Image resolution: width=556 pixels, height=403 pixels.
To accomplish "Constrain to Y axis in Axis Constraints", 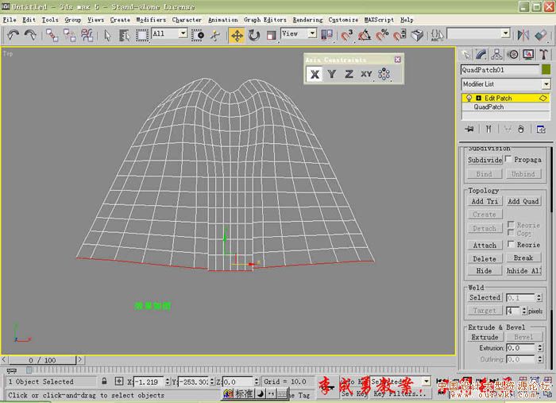I will pos(331,74).
